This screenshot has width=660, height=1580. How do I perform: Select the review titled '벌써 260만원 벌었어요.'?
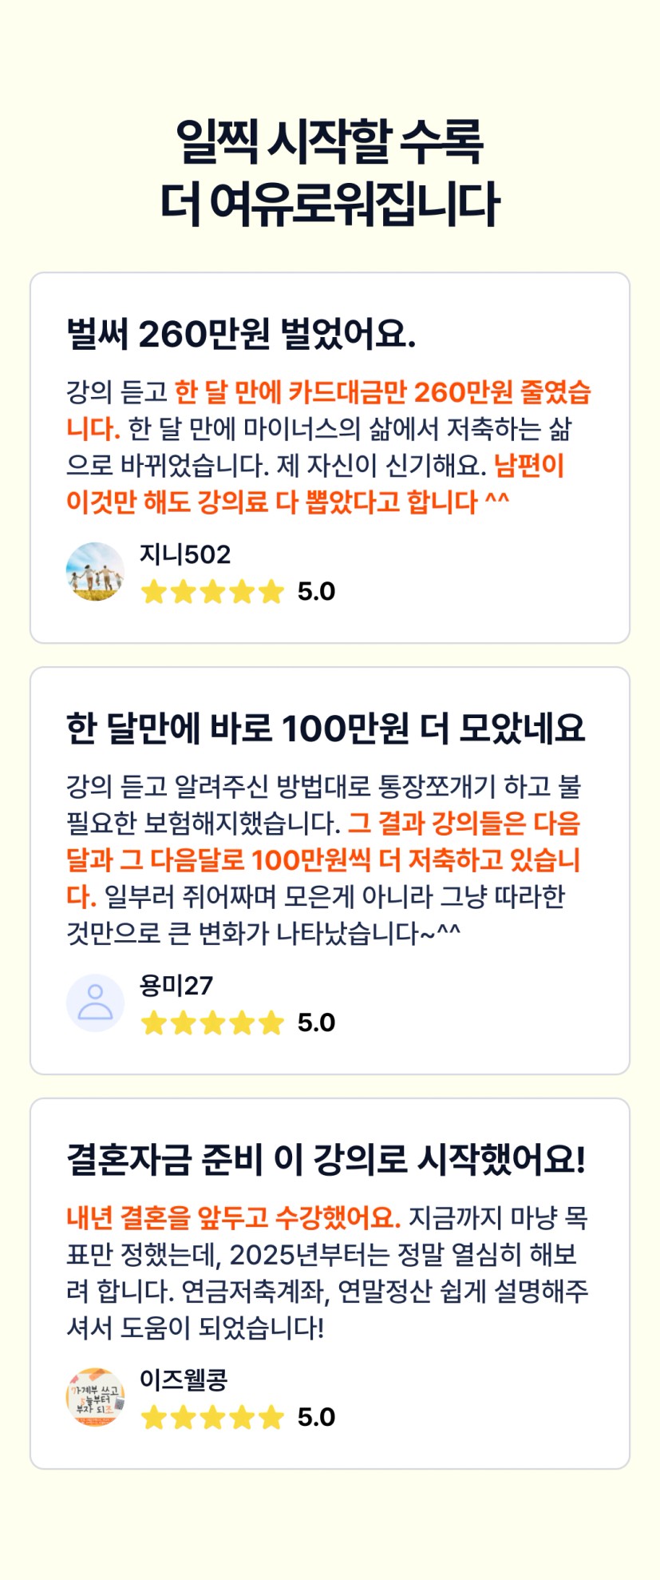click(241, 334)
